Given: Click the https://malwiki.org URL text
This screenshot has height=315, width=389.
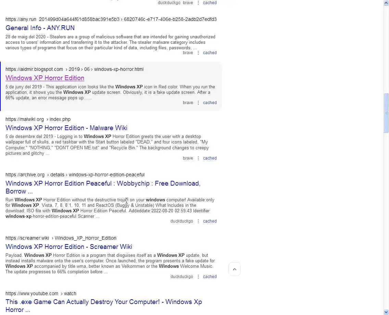Looking at the screenshot, I should coord(25,119).
